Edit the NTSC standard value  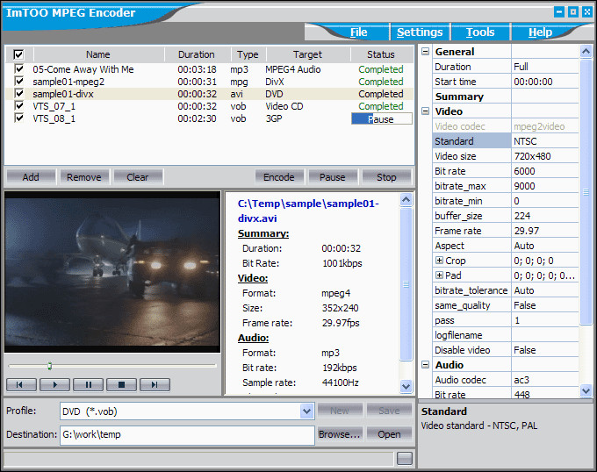(x=545, y=141)
